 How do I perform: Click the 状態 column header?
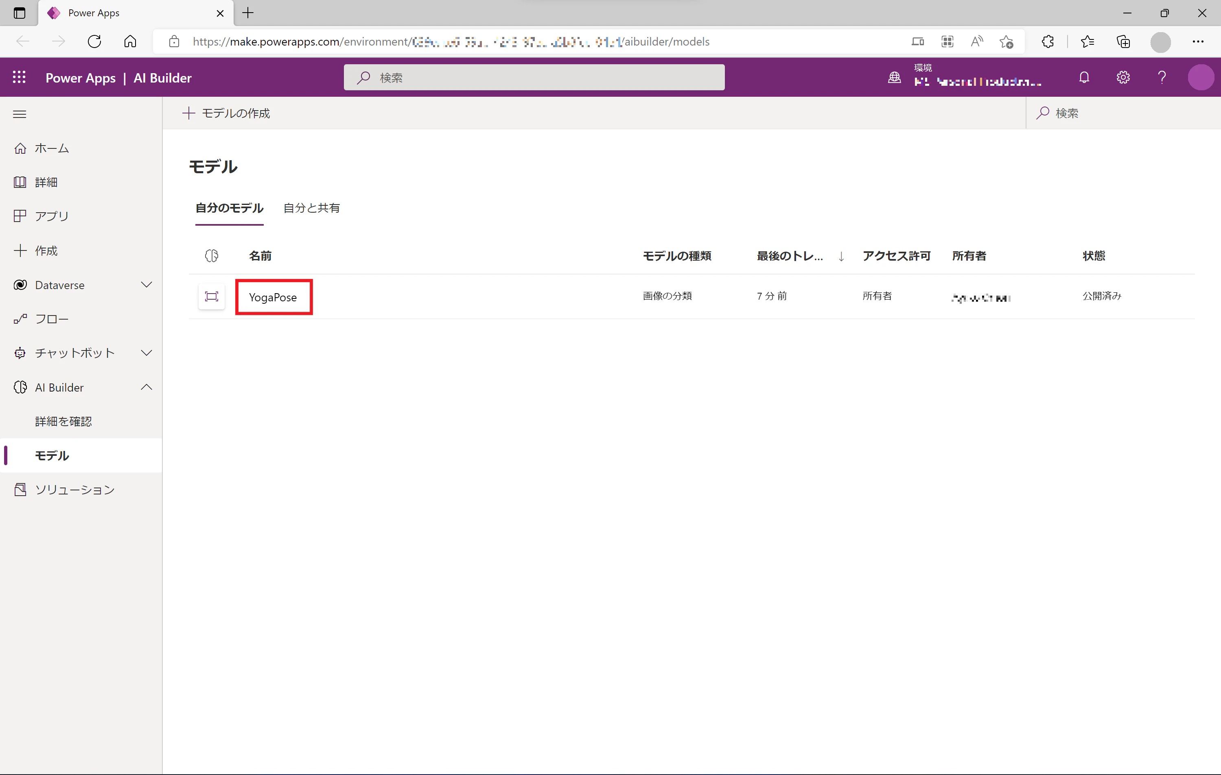[1094, 256]
